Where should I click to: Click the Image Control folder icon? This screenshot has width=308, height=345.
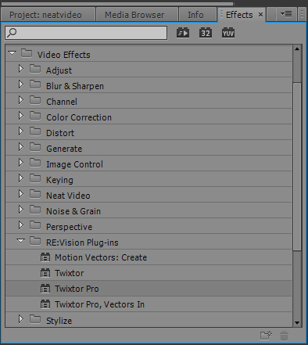click(35, 163)
